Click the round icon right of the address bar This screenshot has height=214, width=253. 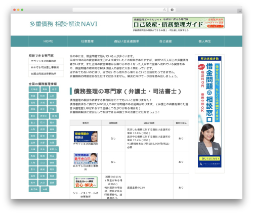172,10
